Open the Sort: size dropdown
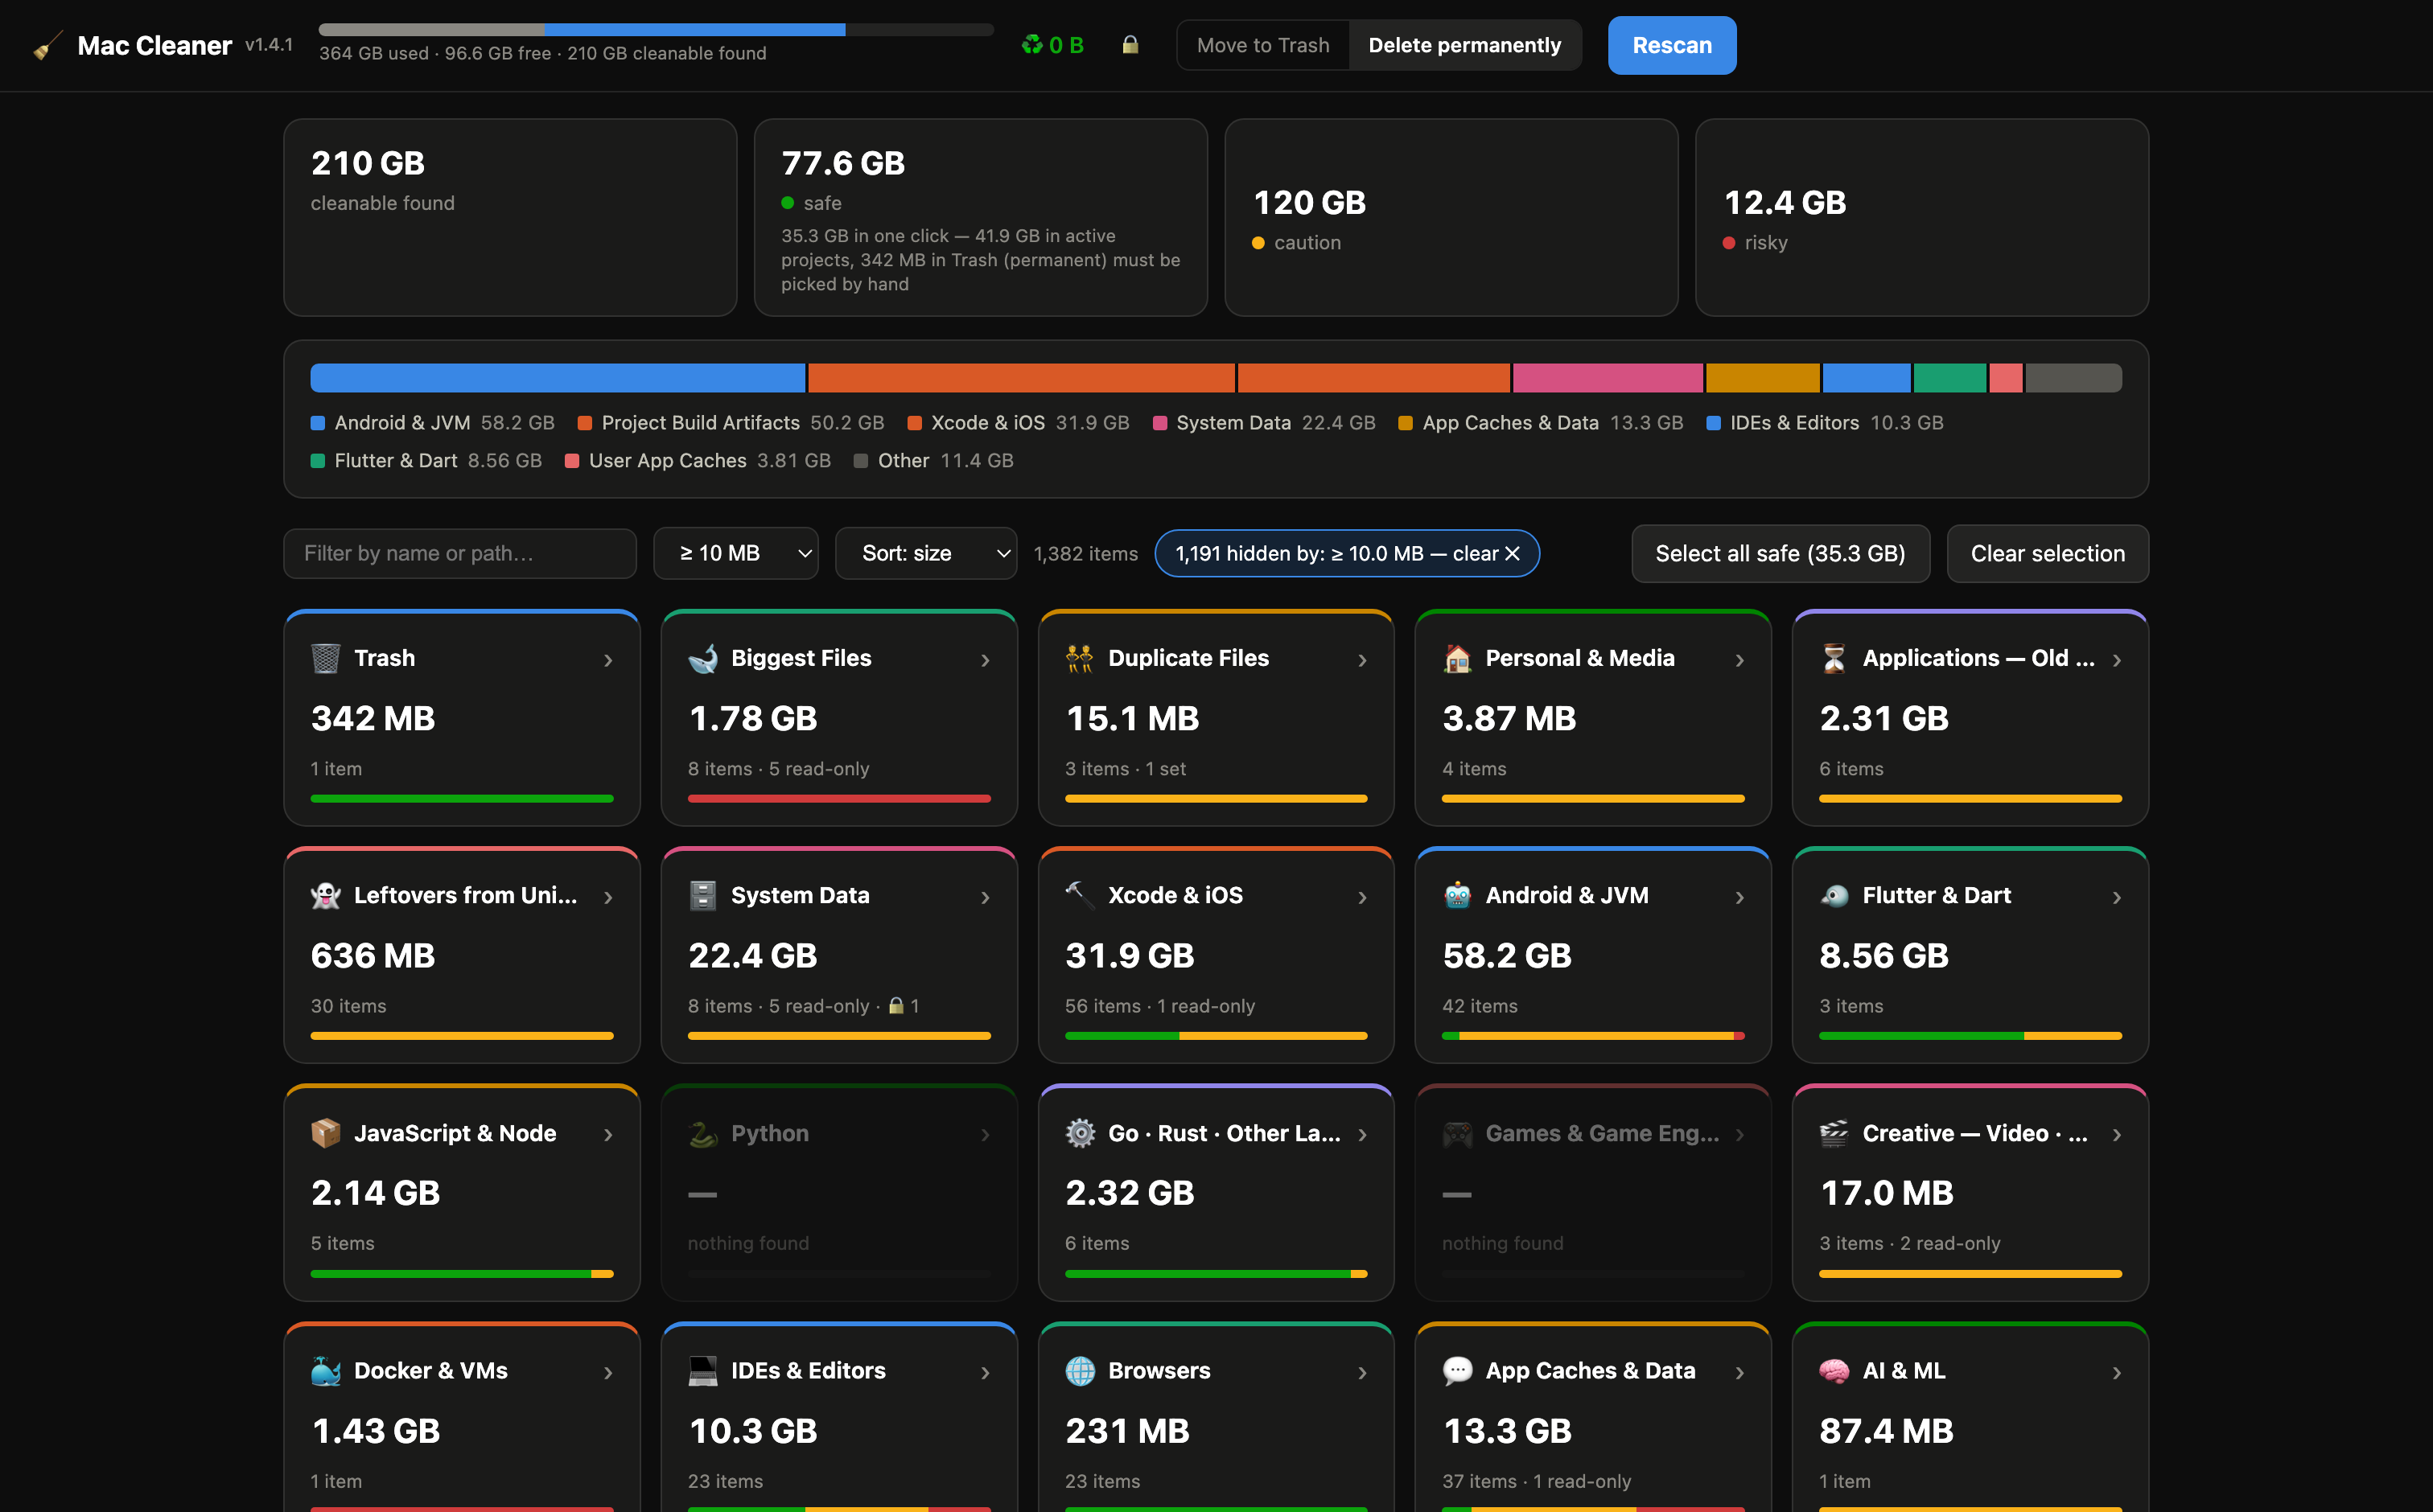Image resolution: width=2433 pixels, height=1512 pixels. (x=925, y=553)
